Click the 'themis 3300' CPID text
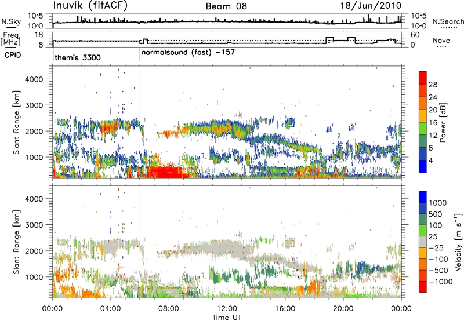The height and width of the screenshot is (321, 464). [x=78, y=57]
